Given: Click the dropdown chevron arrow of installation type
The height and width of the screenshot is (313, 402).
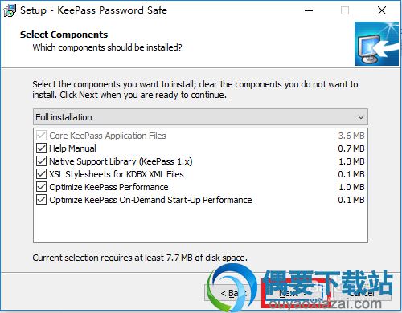Looking at the screenshot, I should pyautogui.click(x=361, y=117).
